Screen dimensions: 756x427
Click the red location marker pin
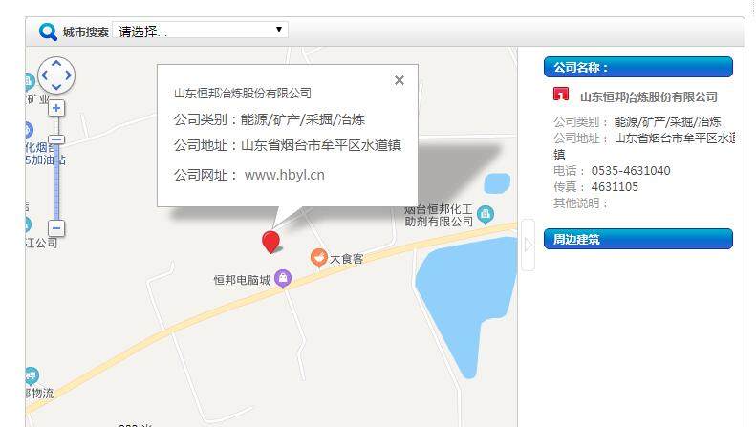click(271, 242)
